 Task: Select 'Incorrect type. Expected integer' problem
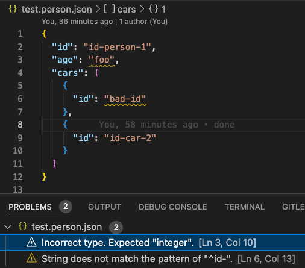152,243
